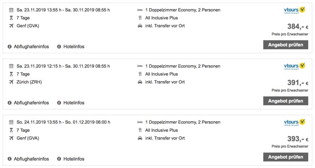Click Zürich (ZRH) departure airport text
The height and width of the screenshot is (168, 315).
pos(29,82)
